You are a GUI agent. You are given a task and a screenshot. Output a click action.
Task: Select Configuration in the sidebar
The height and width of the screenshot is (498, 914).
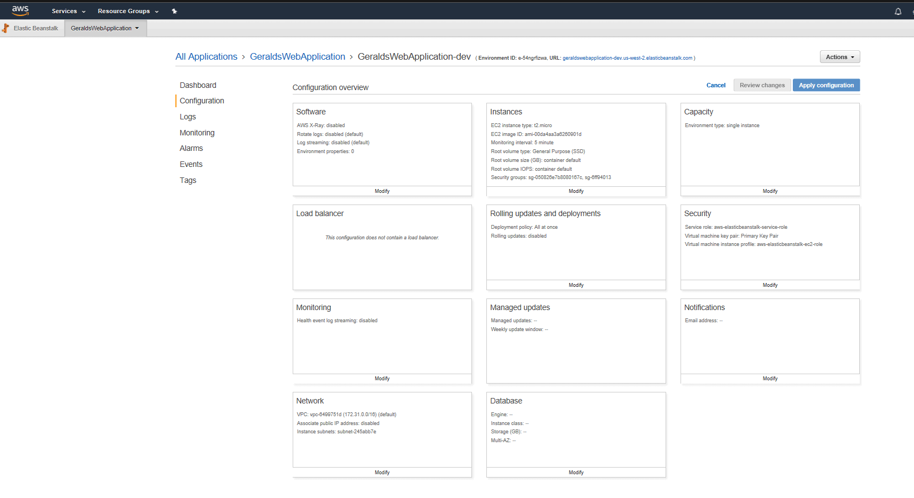202,101
